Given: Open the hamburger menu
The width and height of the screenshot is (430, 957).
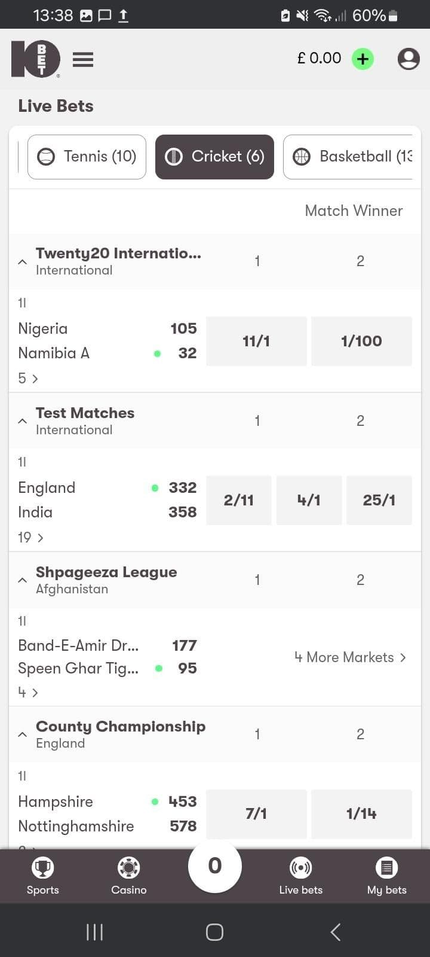Looking at the screenshot, I should tap(83, 59).
